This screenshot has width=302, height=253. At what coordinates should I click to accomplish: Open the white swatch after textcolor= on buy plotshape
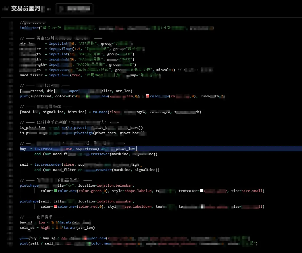point(202,191)
